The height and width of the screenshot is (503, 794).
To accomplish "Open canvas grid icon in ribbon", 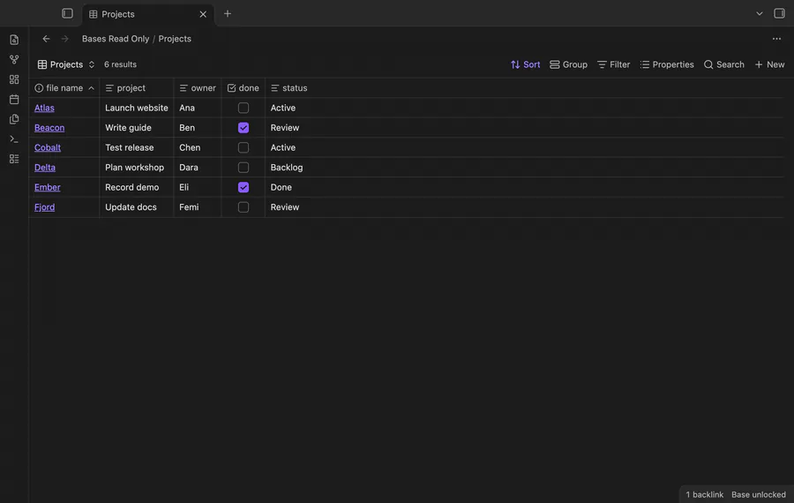I will pyautogui.click(x=14, y=79).
